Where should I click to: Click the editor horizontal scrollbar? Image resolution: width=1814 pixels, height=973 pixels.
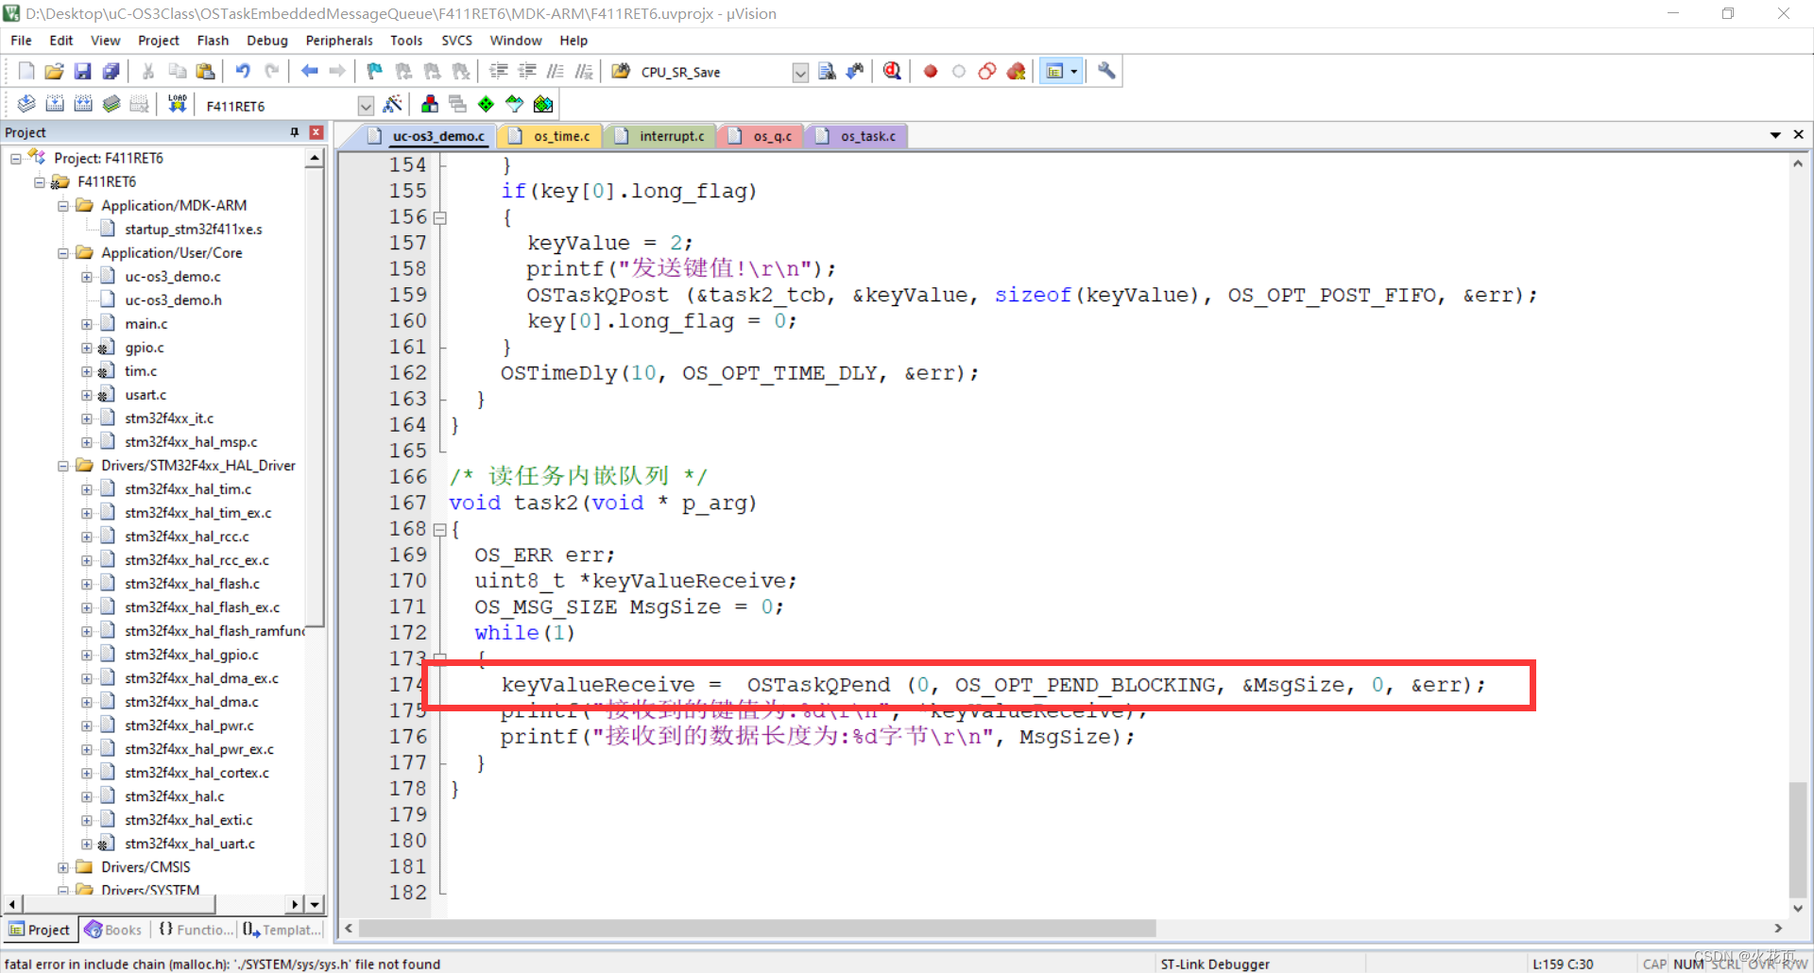[x=758, y=929]
